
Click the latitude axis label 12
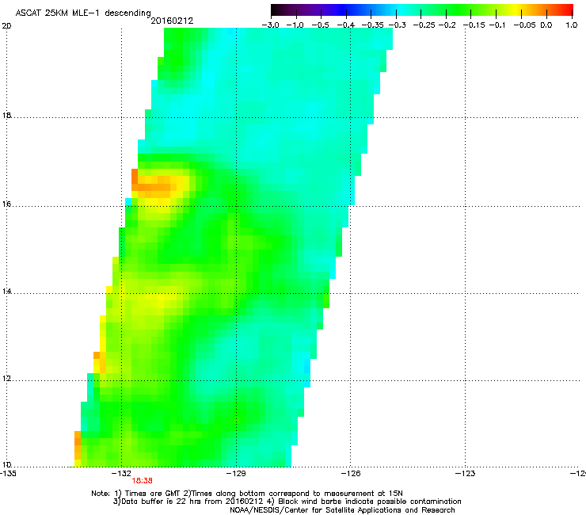pos(6,379)
